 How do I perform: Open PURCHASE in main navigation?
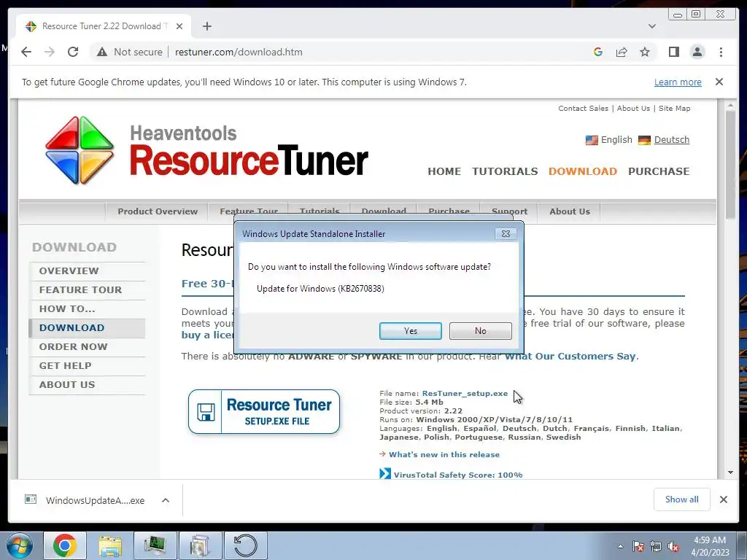pyautogui.click(x=659, y=171)
